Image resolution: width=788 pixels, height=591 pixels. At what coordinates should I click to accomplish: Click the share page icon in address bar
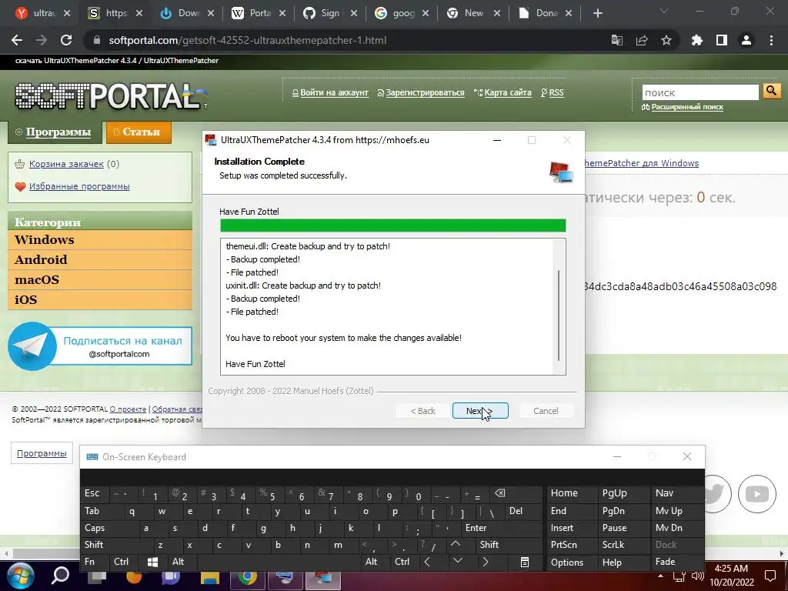[x=642, y=40]
